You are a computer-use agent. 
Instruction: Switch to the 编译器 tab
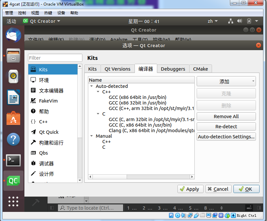pos(146,69)
